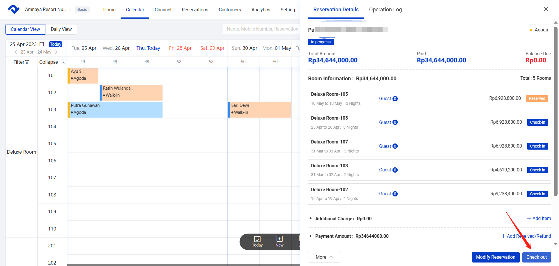Click the Amnaya Resort logo icon
Image resolution: width=559 pixels, height=266 pixels.
coord(14,10)
